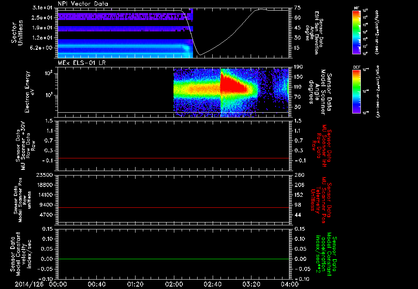Click the NF label above color bar

click(356, 8)
